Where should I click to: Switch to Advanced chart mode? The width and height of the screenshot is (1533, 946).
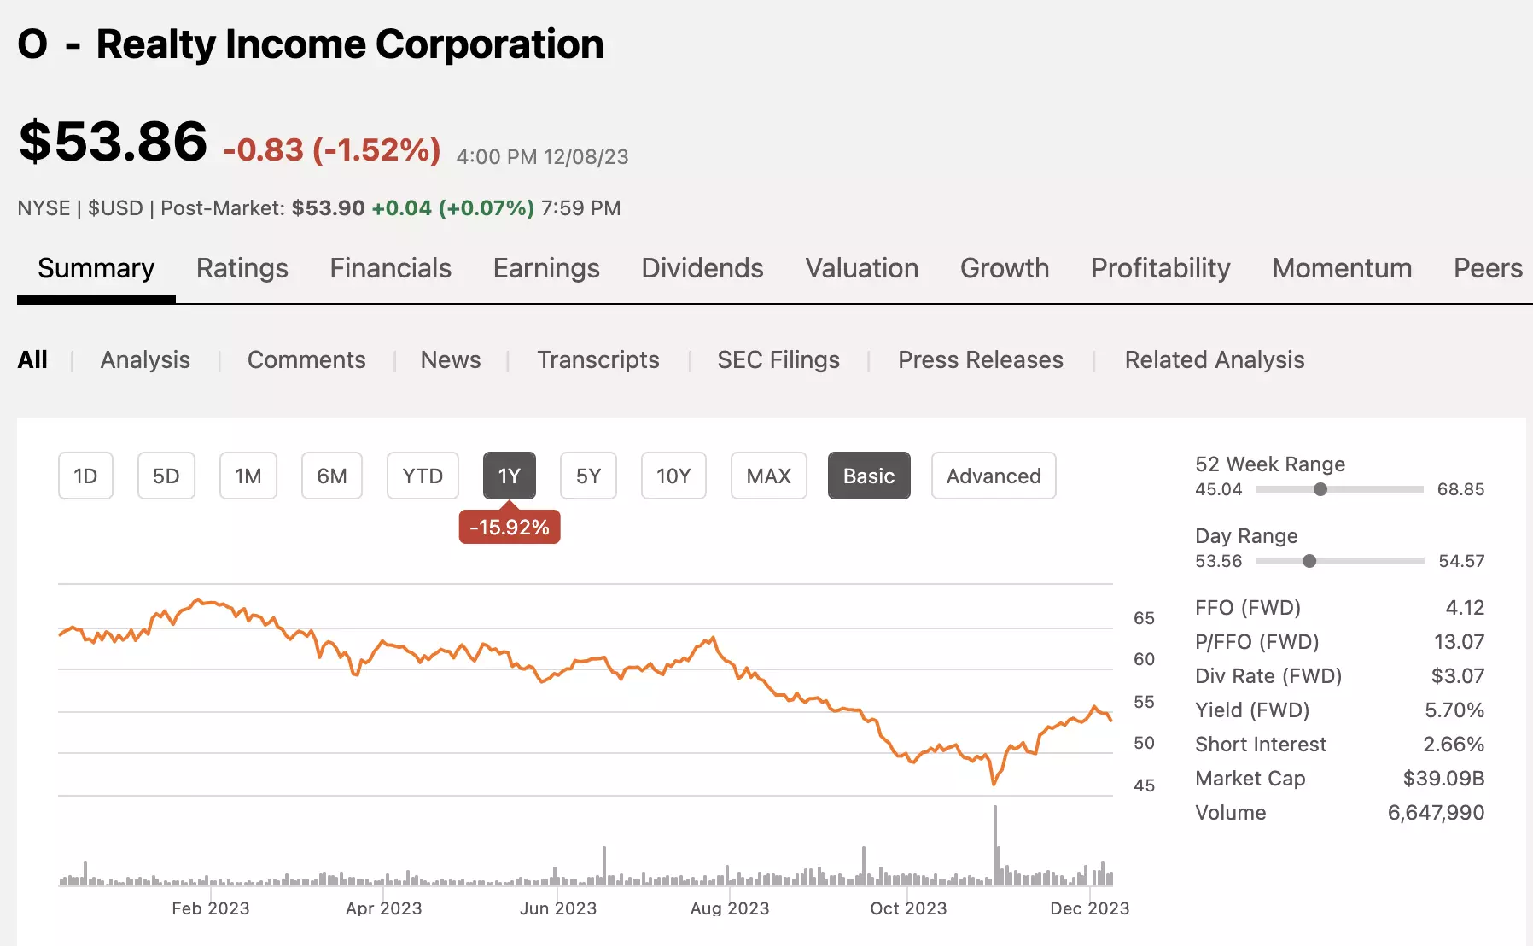[994, 476]
